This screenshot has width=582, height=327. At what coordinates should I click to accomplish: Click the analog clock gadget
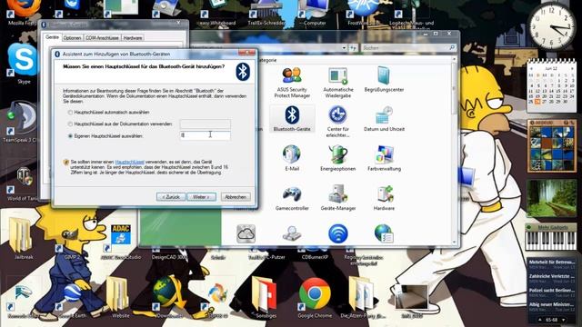tap(551, 27)
